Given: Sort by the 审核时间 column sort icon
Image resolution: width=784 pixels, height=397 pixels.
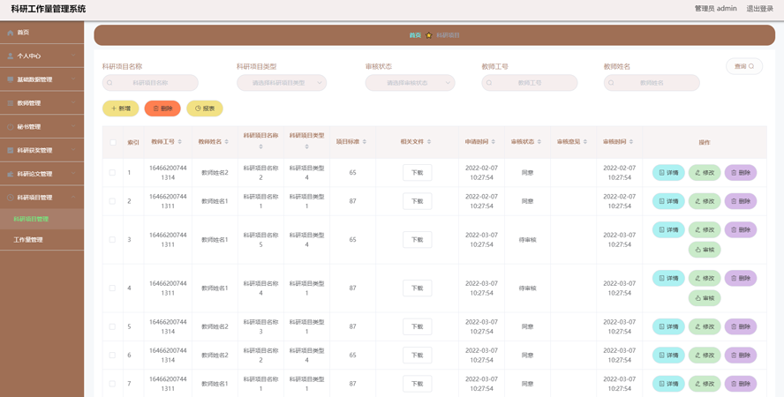Looking at the screenshot, I should pos(631,142).
